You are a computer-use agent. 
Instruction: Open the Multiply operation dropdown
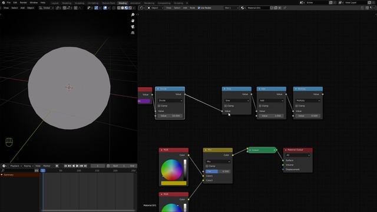click(x=308, y=101)
